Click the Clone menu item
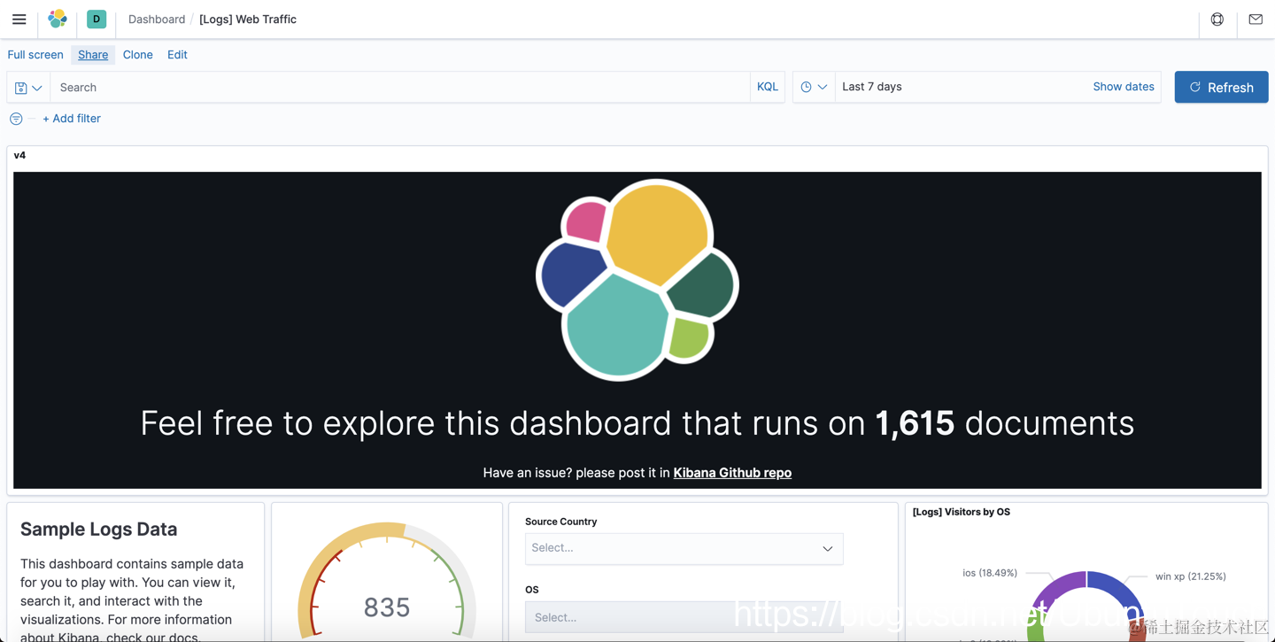The width and height of the screenshot is (1275, 642). [x=138, y=55]
